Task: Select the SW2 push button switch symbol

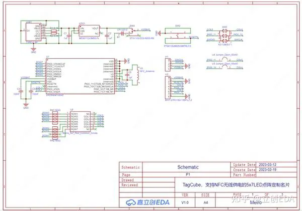Action: (178, 36)
